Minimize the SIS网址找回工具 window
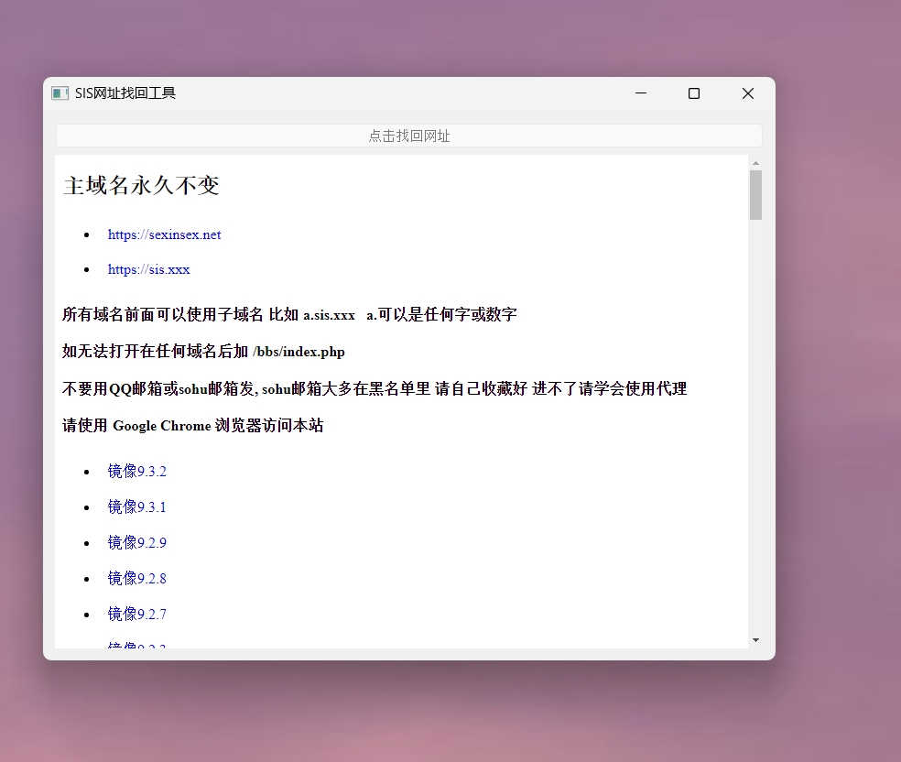901x762 pixels. 641,93
